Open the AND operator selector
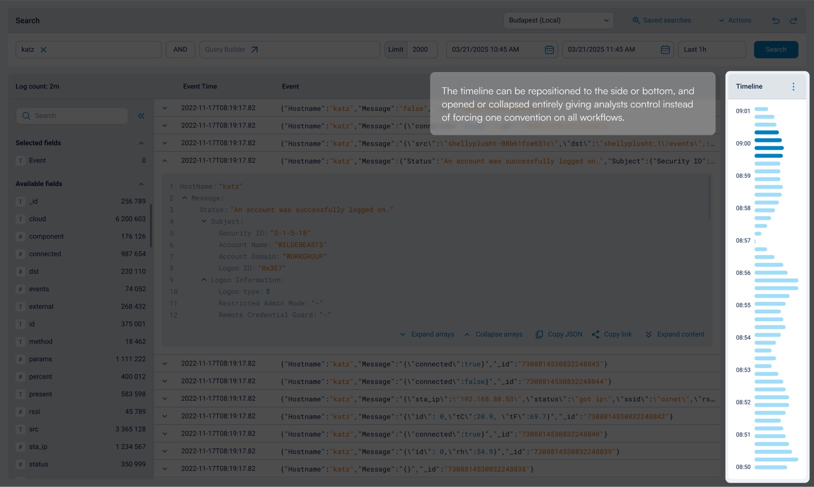This screenshot has height=487, width=814. tap(180, 49)
